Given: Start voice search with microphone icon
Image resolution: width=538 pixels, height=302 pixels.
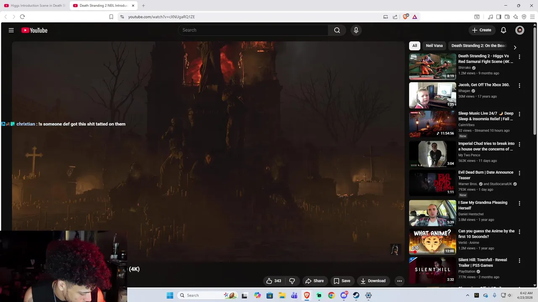Looking at the screenshot, I should (356, 30).
